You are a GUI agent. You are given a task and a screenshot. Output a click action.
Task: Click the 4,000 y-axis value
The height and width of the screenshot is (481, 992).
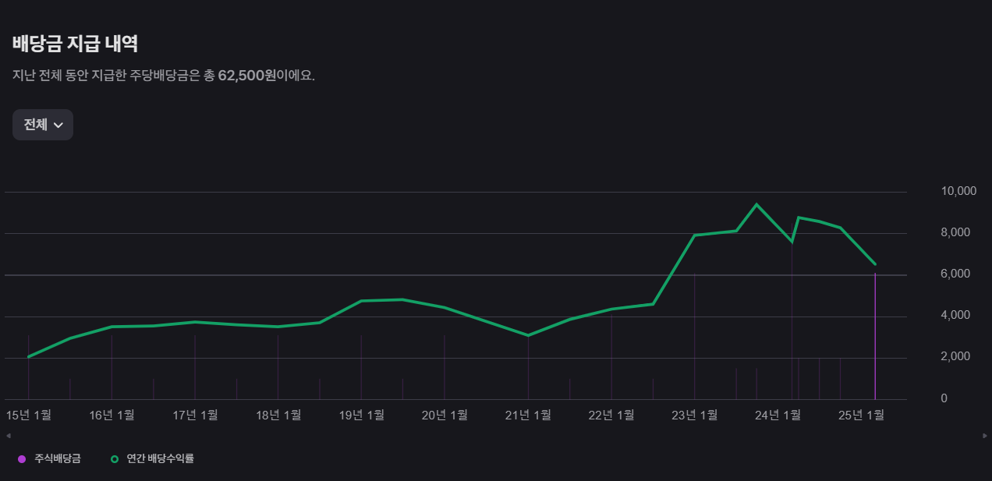[955, 315]
